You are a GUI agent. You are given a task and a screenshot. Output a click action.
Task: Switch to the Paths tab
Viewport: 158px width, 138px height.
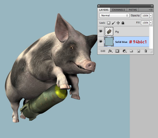click(x=133, y=10)
